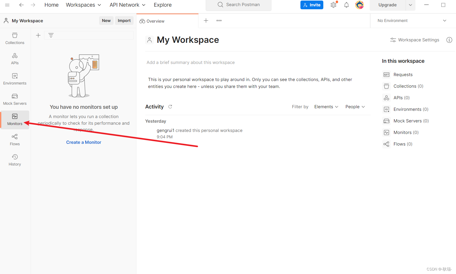
Task: Click the gengrui1 activity entry
Action: point(200,130)
